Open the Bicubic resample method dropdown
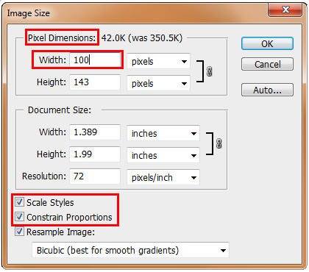The height and width of the screenshot is (272, 309). (130, 250)
